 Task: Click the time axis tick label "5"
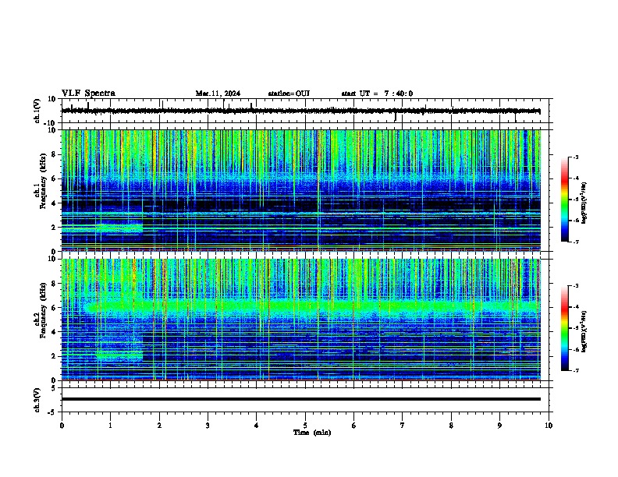pyautogui.click(x=305, y=426)
